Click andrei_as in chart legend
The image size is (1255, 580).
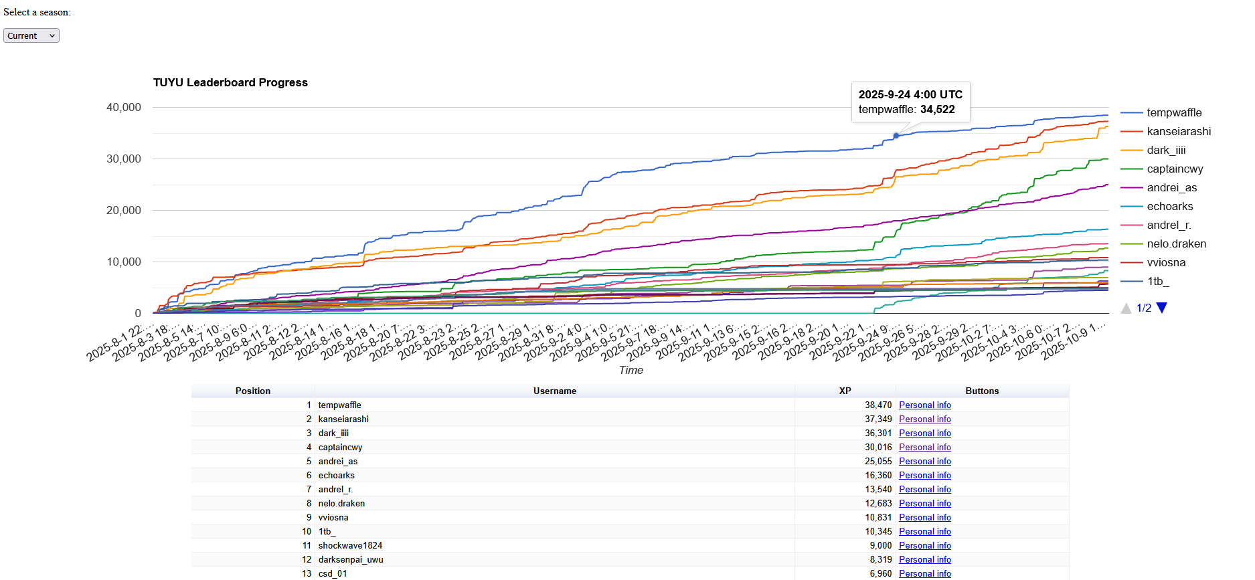pos(1172,187)
